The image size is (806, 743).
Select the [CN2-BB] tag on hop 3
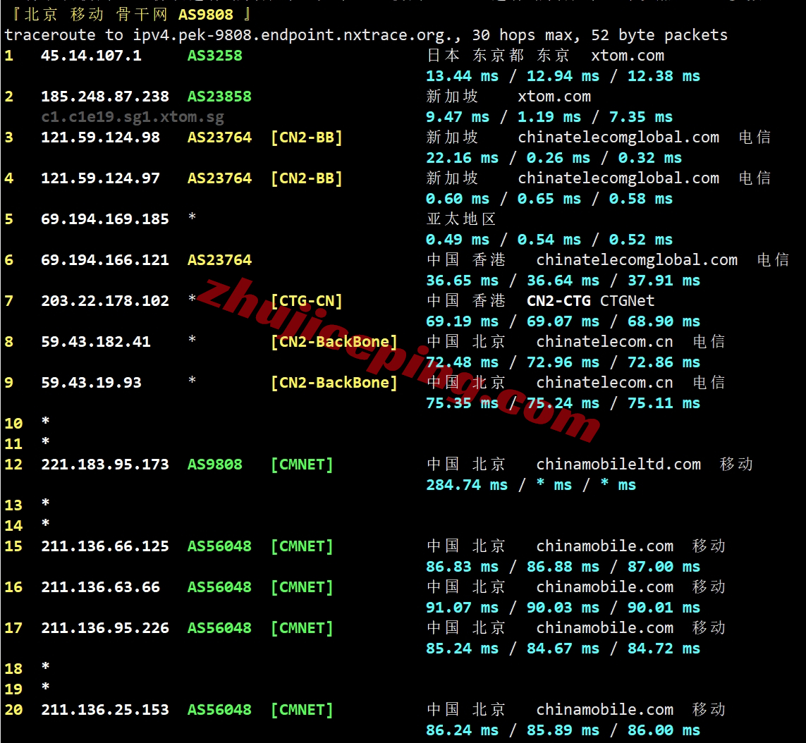click(306, 137)
